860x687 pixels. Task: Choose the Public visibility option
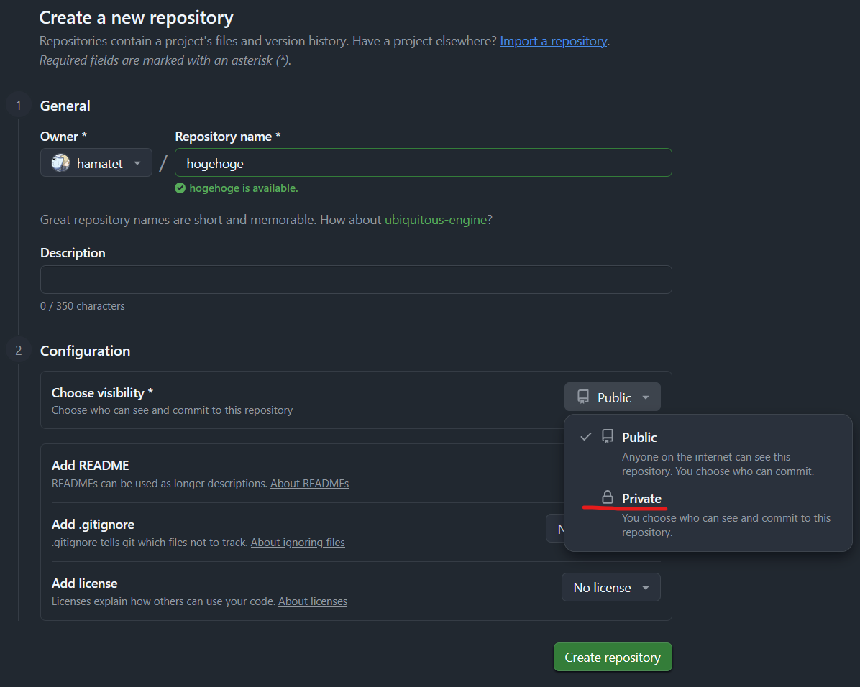(x=639, y=438)
